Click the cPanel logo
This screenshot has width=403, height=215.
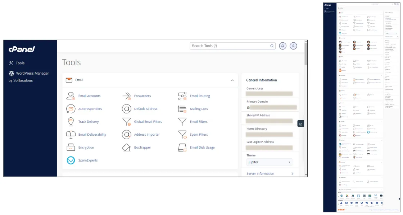[22, 50]
